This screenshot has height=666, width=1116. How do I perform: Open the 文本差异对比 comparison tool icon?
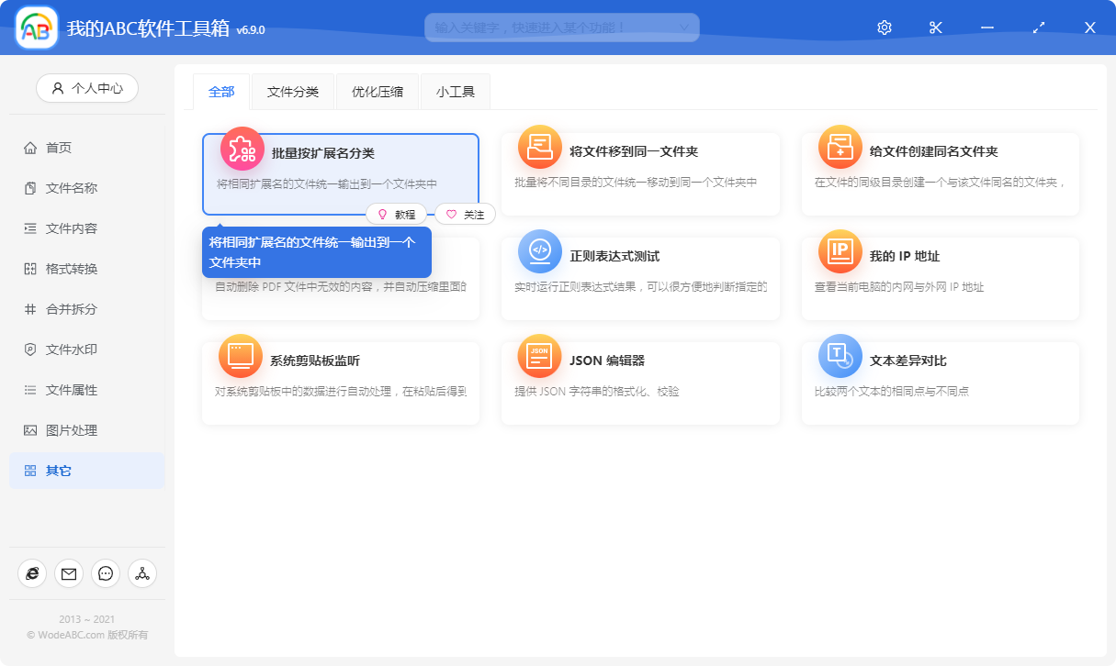click(839, 357)
